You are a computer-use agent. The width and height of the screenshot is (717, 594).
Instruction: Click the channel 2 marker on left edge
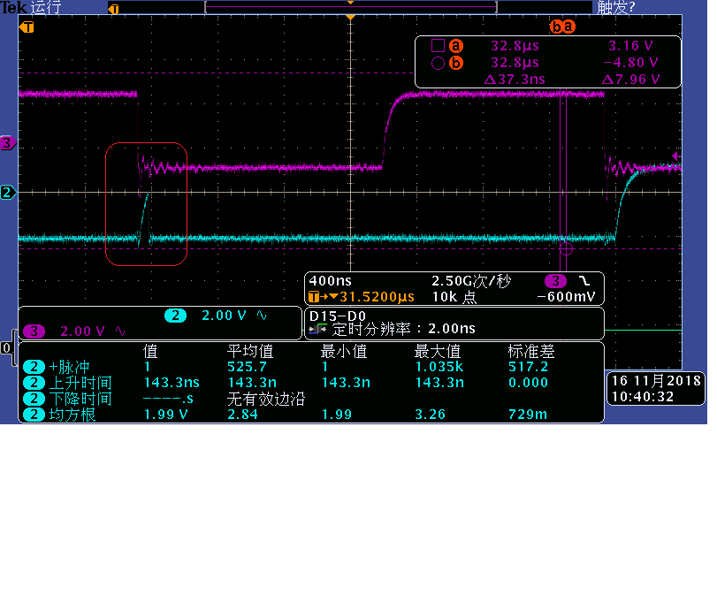[7, 190]
